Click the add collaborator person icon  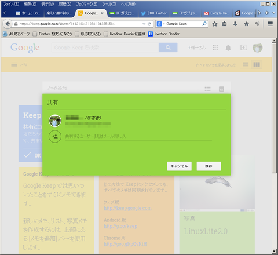pyautogui.click(x=55, y=137)
